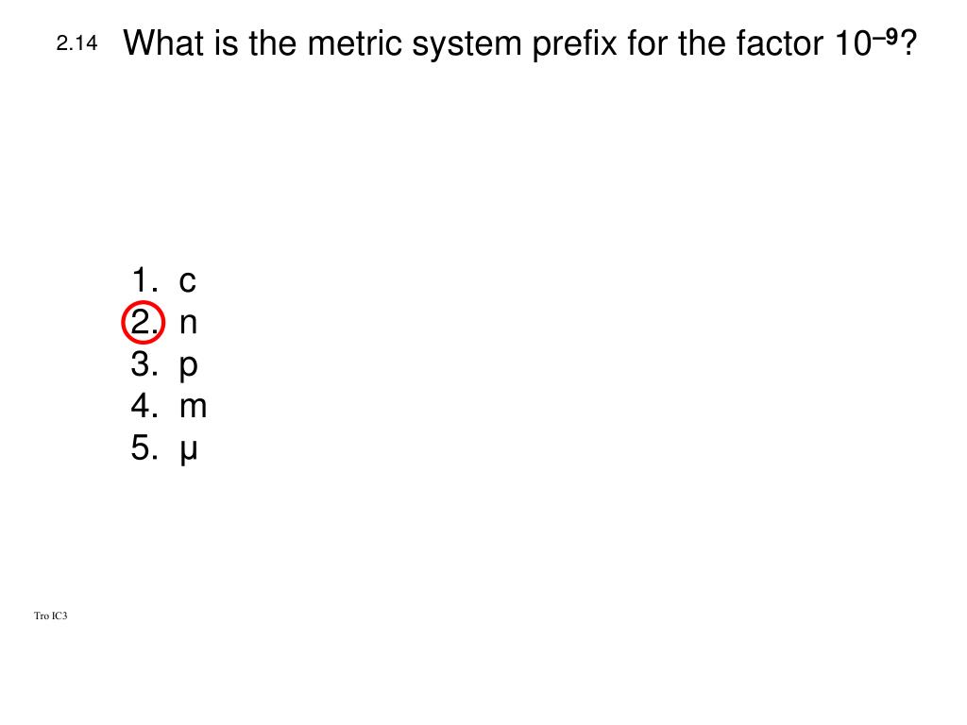Screen dimensions: 967x725
Task: Click the Tro IC3 footer label
Action: coord(51,615)
